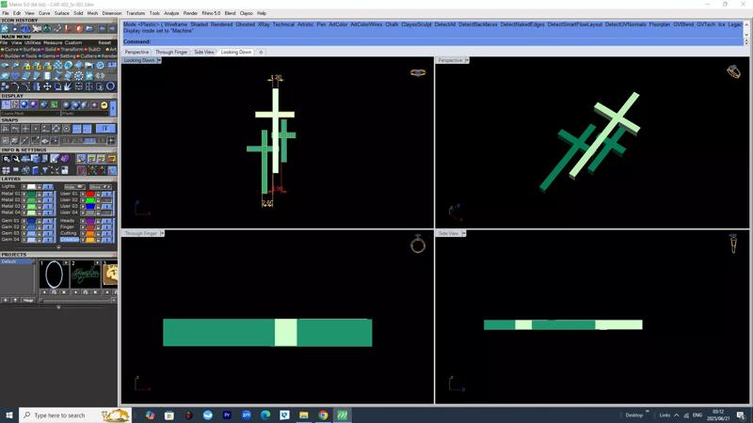Open the Looking Down viewport title dropdown
753x423 pixels.
[159, 60]
